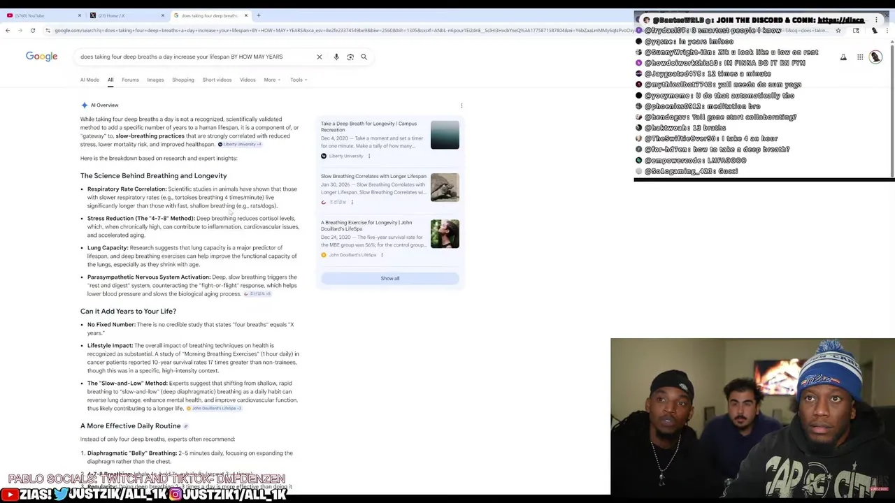The width and height of the screenshot is (895, 503).
Task: Click Show all sources button
Action: tap(390, 278)
